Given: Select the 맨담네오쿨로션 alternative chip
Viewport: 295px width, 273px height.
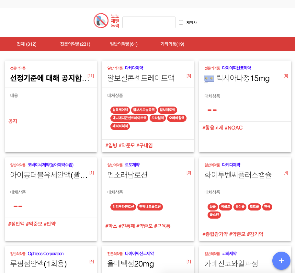Looking at the screenshot, I should point(150,207).
